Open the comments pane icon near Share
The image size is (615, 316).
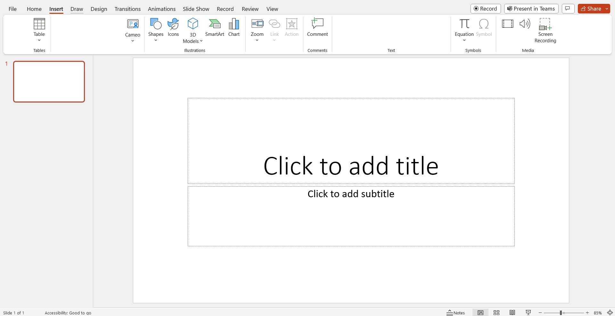click(x=568, y=9)
